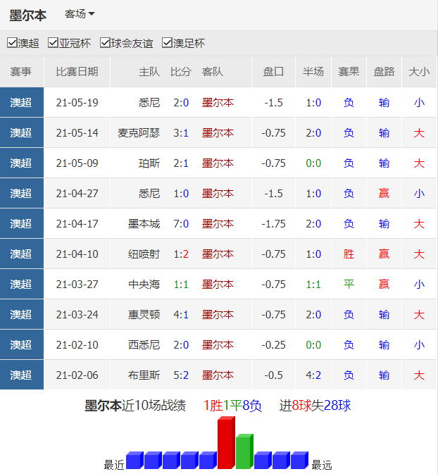Screen dimensions: 438x474
Task: Uncheck the 亚冠杯 filter checkbox
Action: (x=54, y=43)
